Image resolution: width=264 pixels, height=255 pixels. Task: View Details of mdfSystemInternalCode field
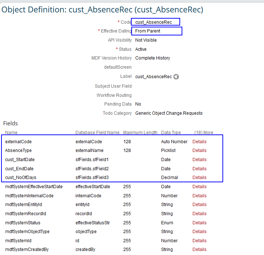point(199,196)
